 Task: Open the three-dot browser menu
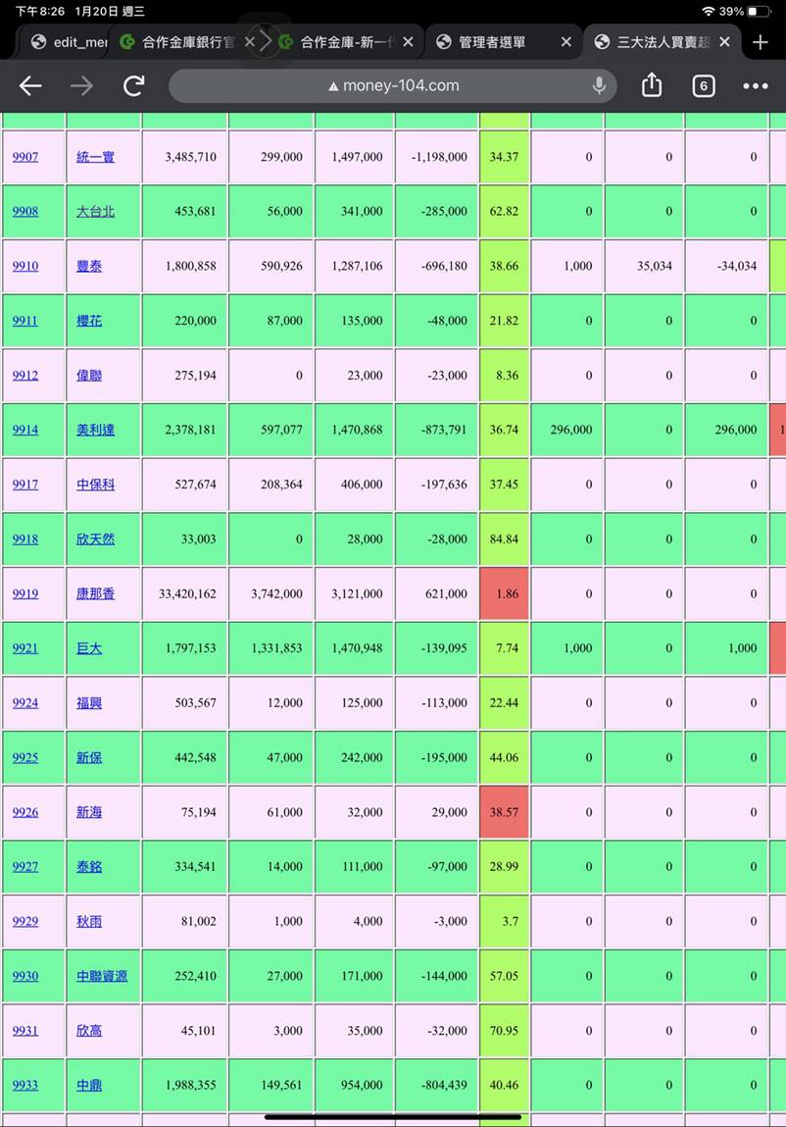pos(755,86)
